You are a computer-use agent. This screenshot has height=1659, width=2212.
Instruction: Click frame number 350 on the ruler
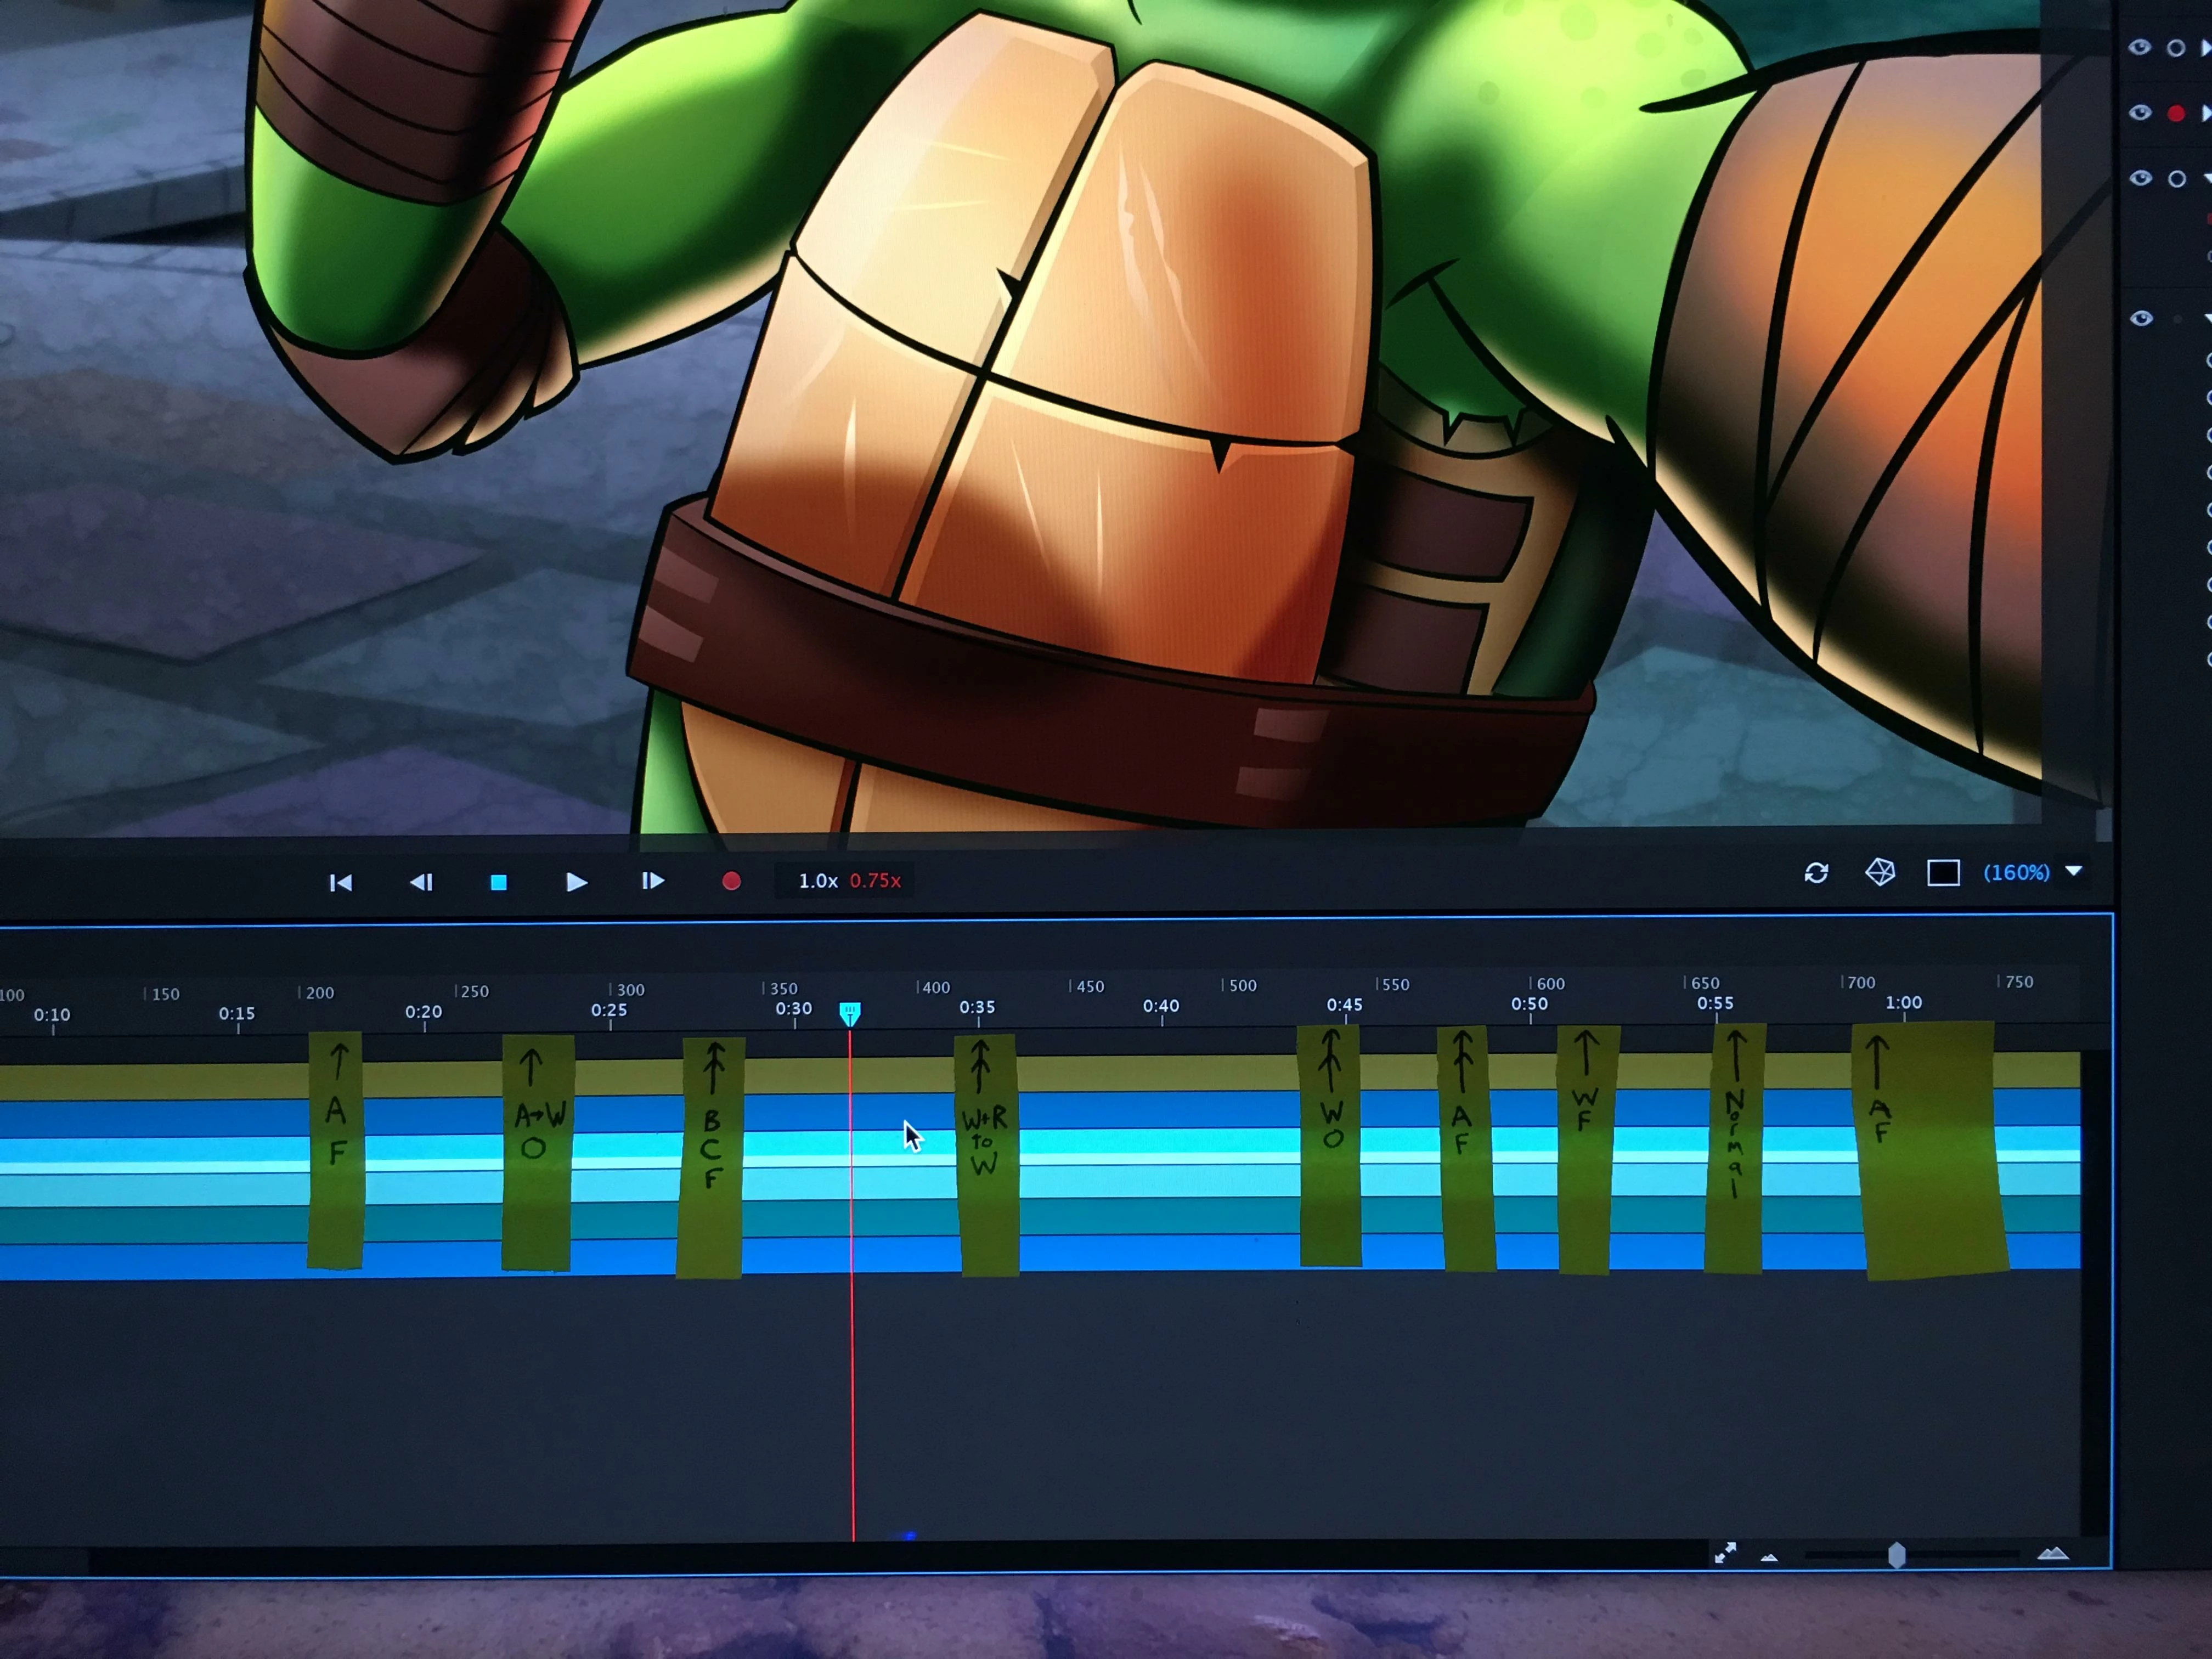(x=784, y=989)
